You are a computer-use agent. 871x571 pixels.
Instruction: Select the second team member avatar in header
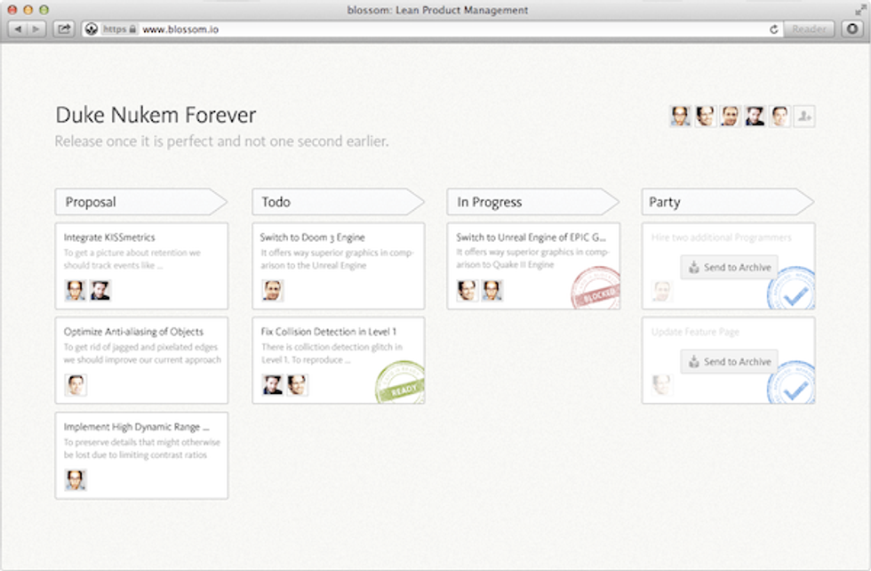705,117
